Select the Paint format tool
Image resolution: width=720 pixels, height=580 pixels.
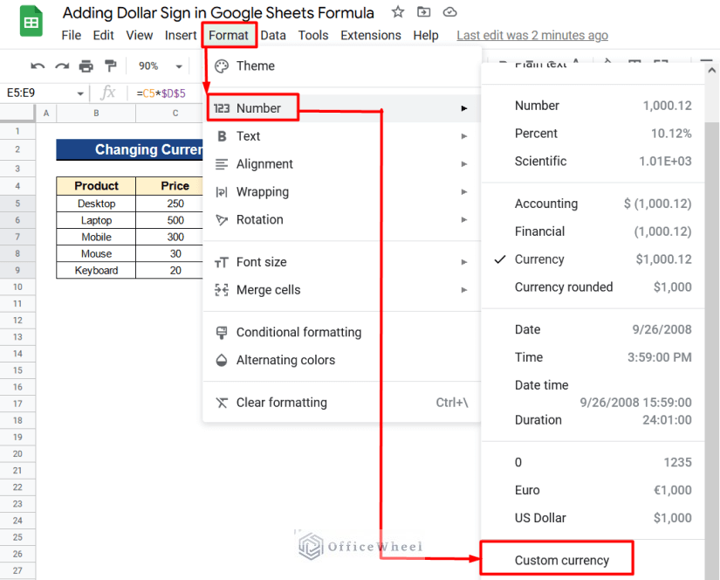click(x=108, y=66)
